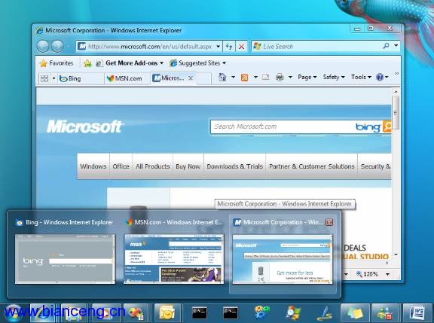
Task: Expand the search provider dropdown arrow
Action: (x=396, y=45)
